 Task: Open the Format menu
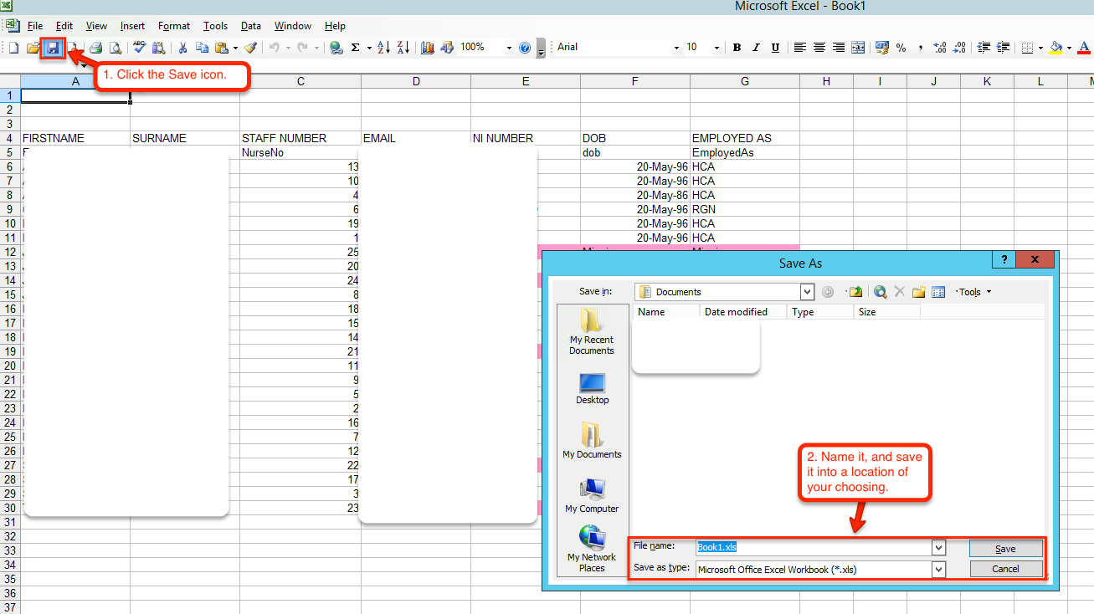(x=174, y=26)
